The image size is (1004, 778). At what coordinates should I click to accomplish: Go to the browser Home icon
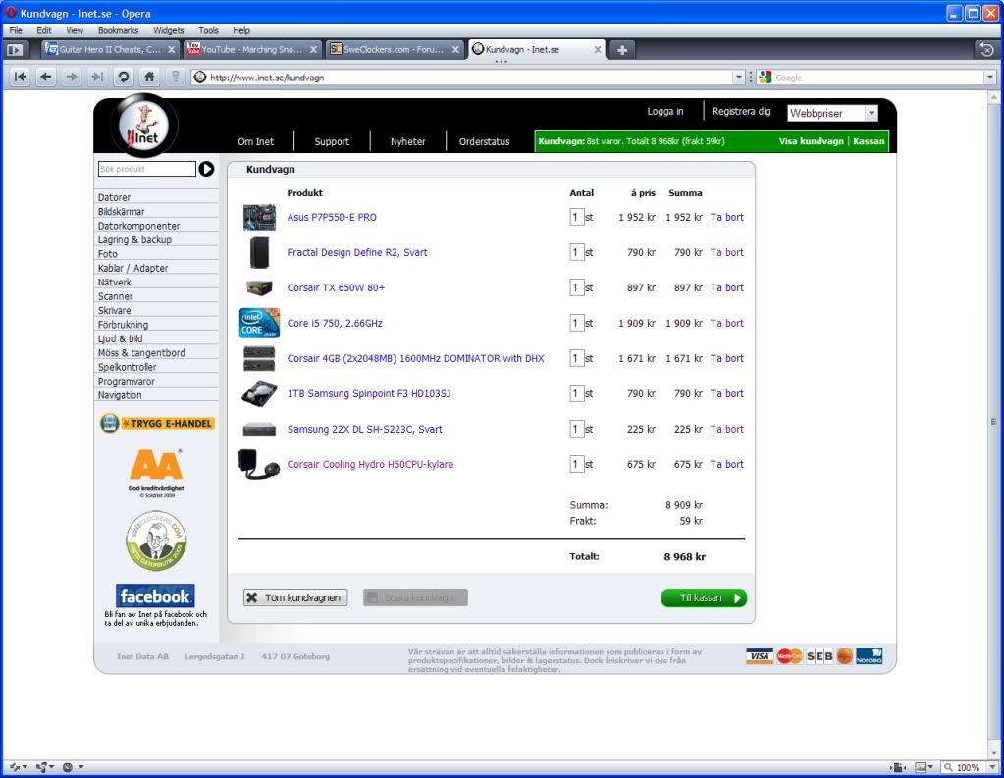coord(149,77)
